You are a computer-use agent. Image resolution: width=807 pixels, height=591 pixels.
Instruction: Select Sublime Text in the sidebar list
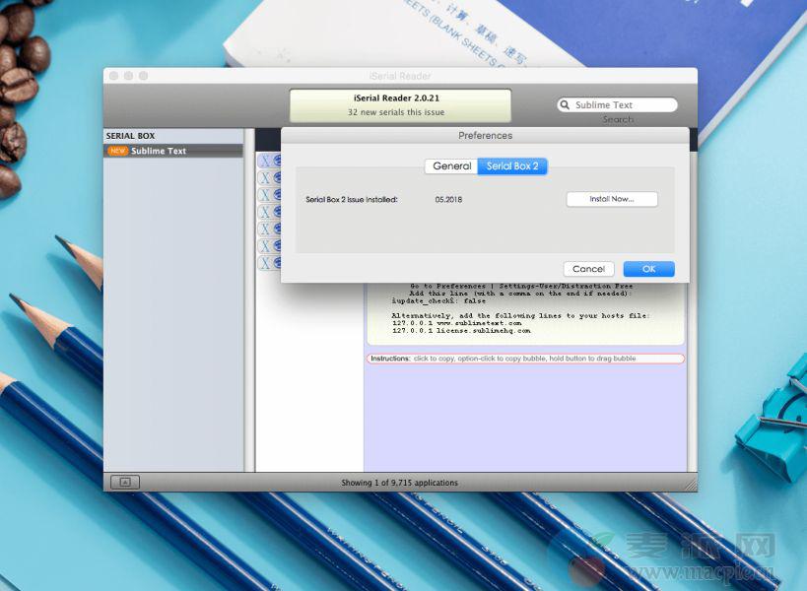[159, 151]
